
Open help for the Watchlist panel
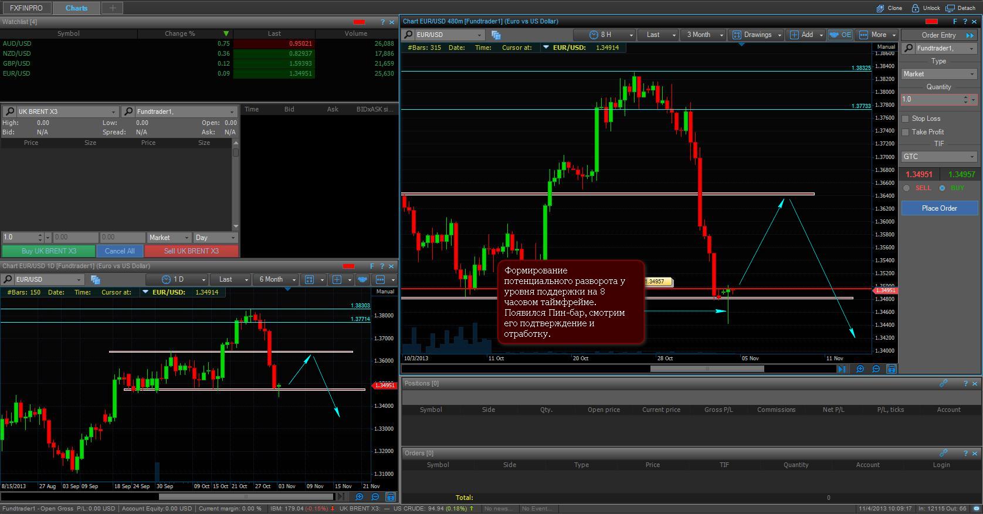tap(382, 22)
